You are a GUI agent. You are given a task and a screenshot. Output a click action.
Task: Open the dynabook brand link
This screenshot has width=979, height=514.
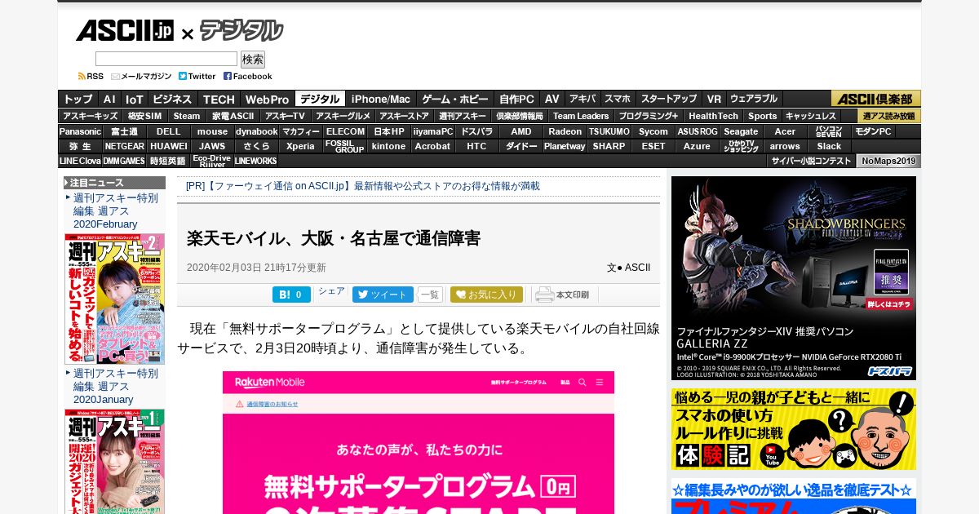click(x=256, y=131)
